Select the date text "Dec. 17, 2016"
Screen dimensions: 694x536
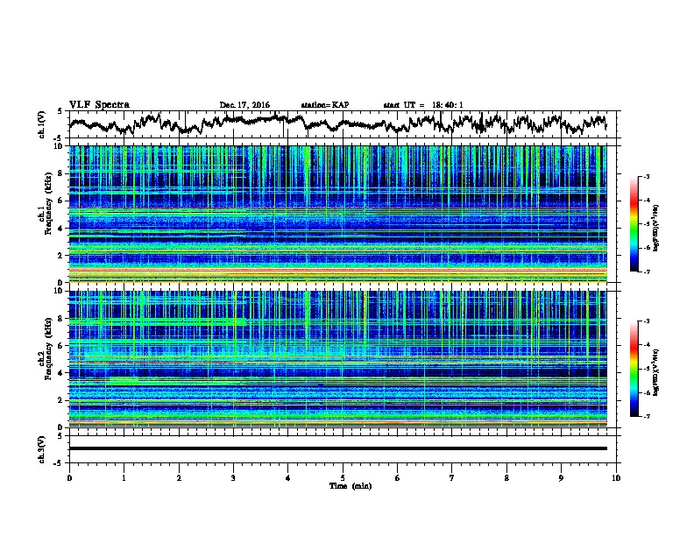tap(244, 105)
